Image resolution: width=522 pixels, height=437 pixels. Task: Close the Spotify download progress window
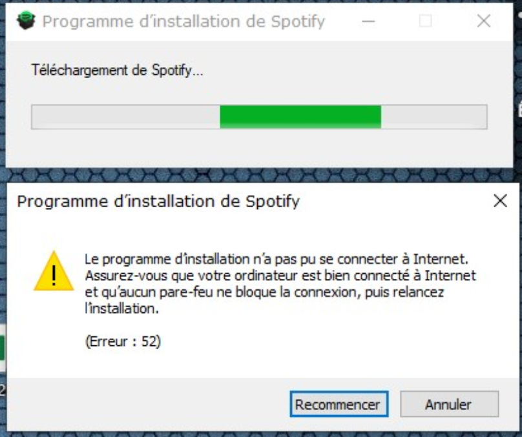pyautogui.click(x=484, y=21)
